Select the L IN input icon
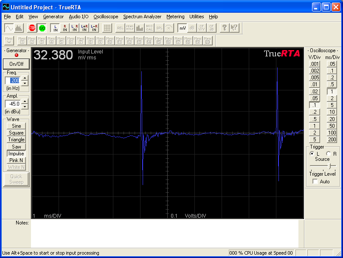Screen dimensions: 343x258 pos(55,28)
